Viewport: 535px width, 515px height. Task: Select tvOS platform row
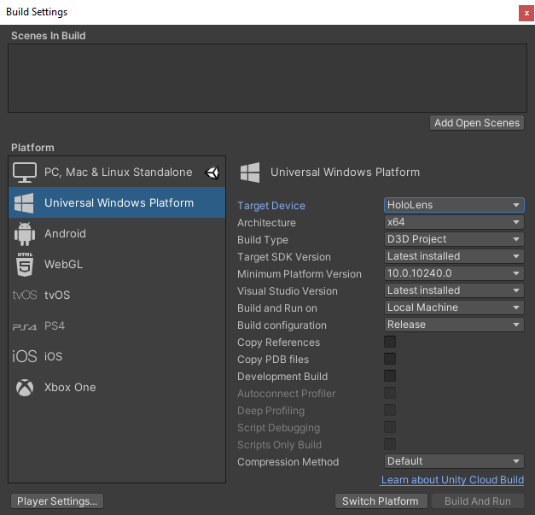(117, 295)
